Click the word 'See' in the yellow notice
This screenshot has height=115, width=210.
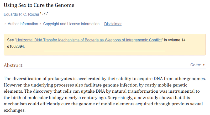(x=10, y=40)
